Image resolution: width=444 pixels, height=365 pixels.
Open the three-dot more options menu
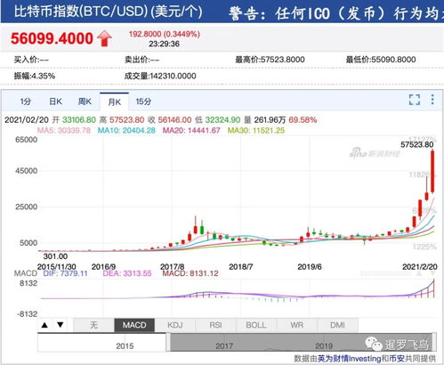432,100
